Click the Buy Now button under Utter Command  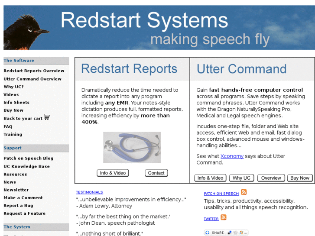pos(300,178)
